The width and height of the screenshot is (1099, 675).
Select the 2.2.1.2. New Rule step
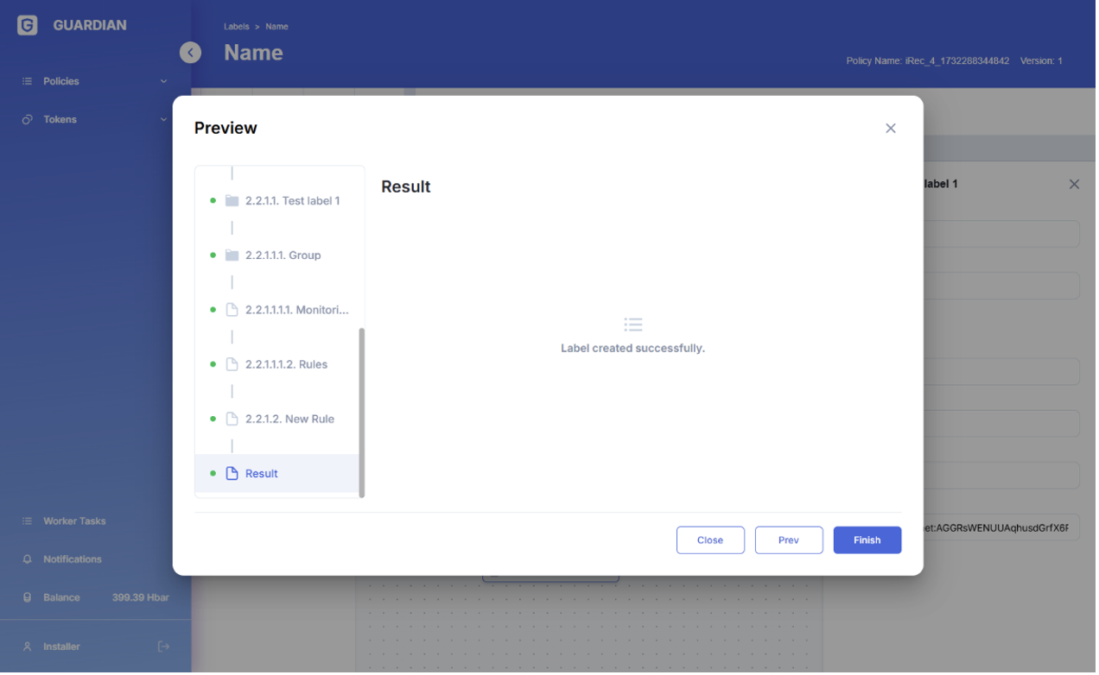click(289, 420)
